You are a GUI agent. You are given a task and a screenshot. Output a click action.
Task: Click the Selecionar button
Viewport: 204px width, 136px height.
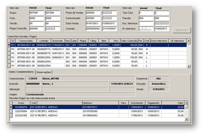[182, 30]
